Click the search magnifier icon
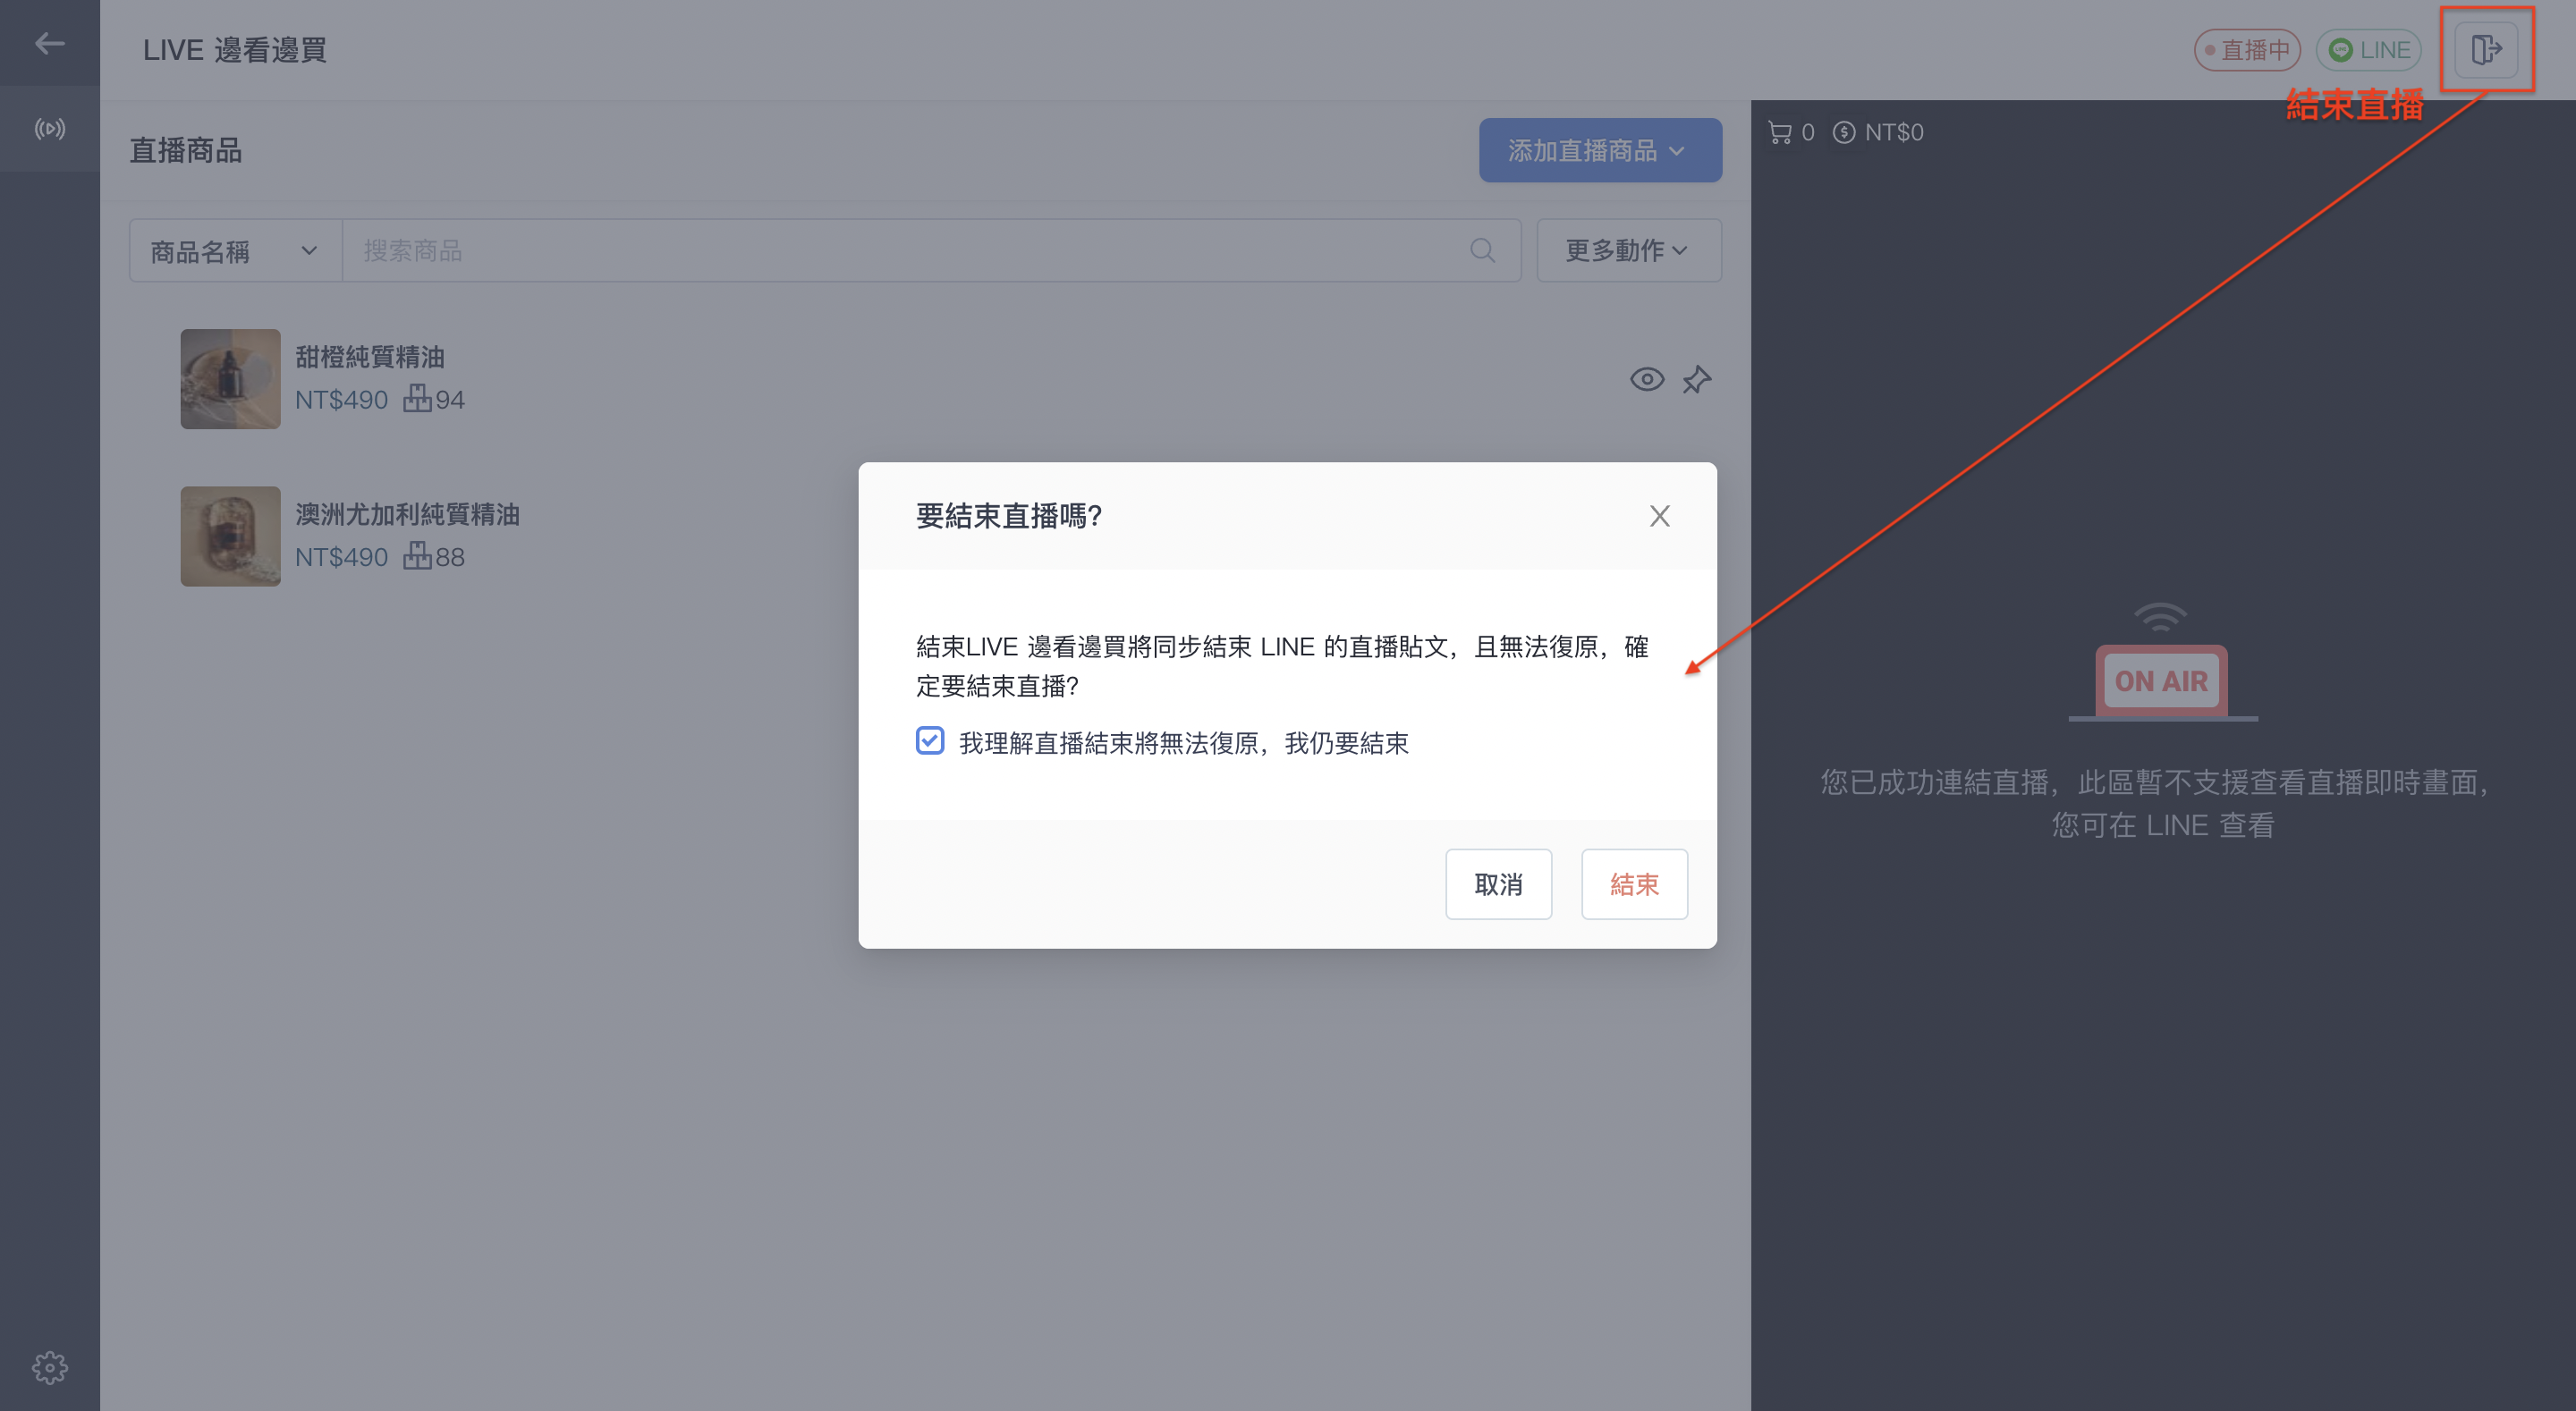 [1483, 250]
